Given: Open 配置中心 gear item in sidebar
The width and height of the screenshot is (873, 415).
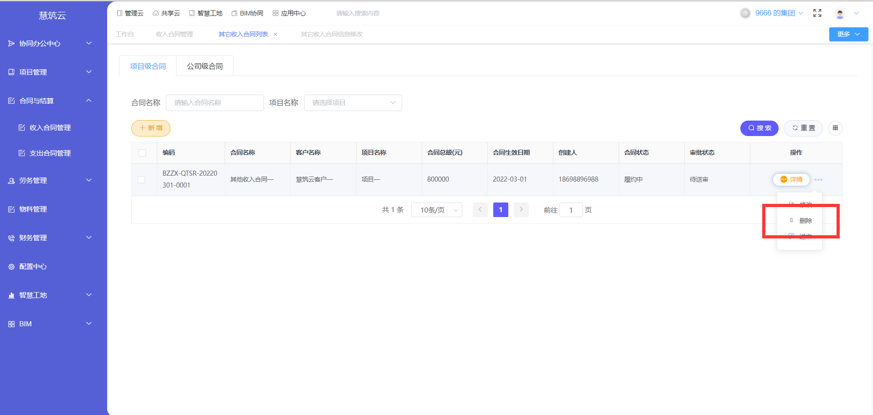Looking at the screenshot, I should click(x=28, y=267).
